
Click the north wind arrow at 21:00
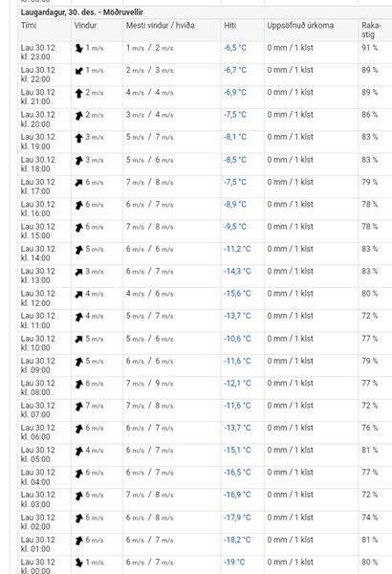click(78, 93)
